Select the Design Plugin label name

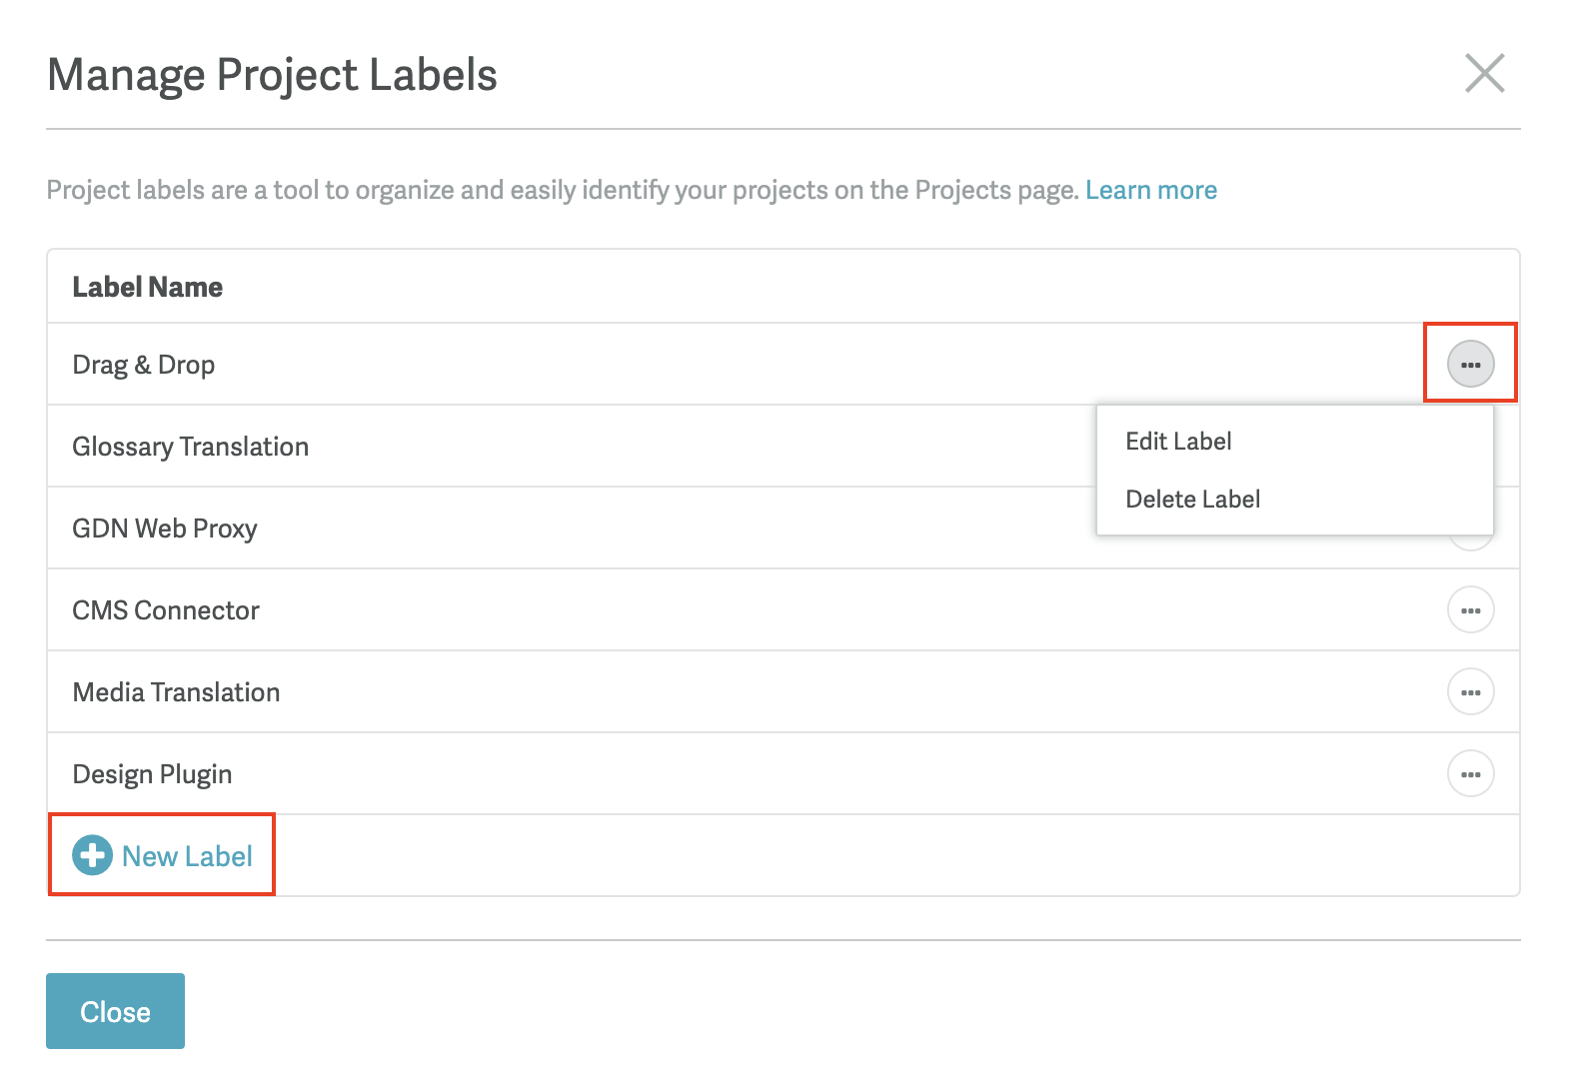coord(152,774)
